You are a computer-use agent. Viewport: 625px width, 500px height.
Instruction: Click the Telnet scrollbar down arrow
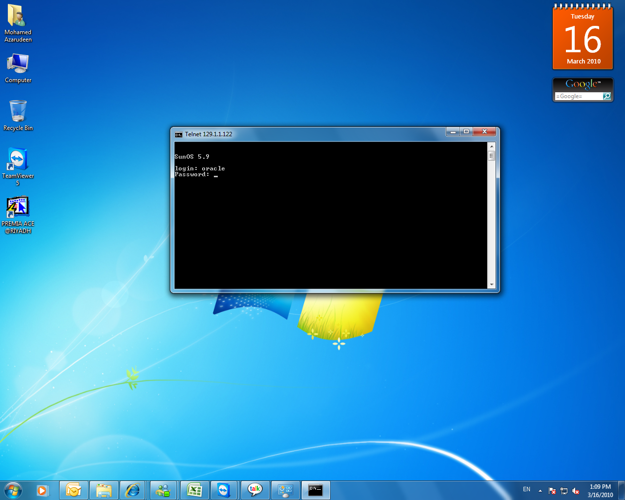(x=492, y=285)
